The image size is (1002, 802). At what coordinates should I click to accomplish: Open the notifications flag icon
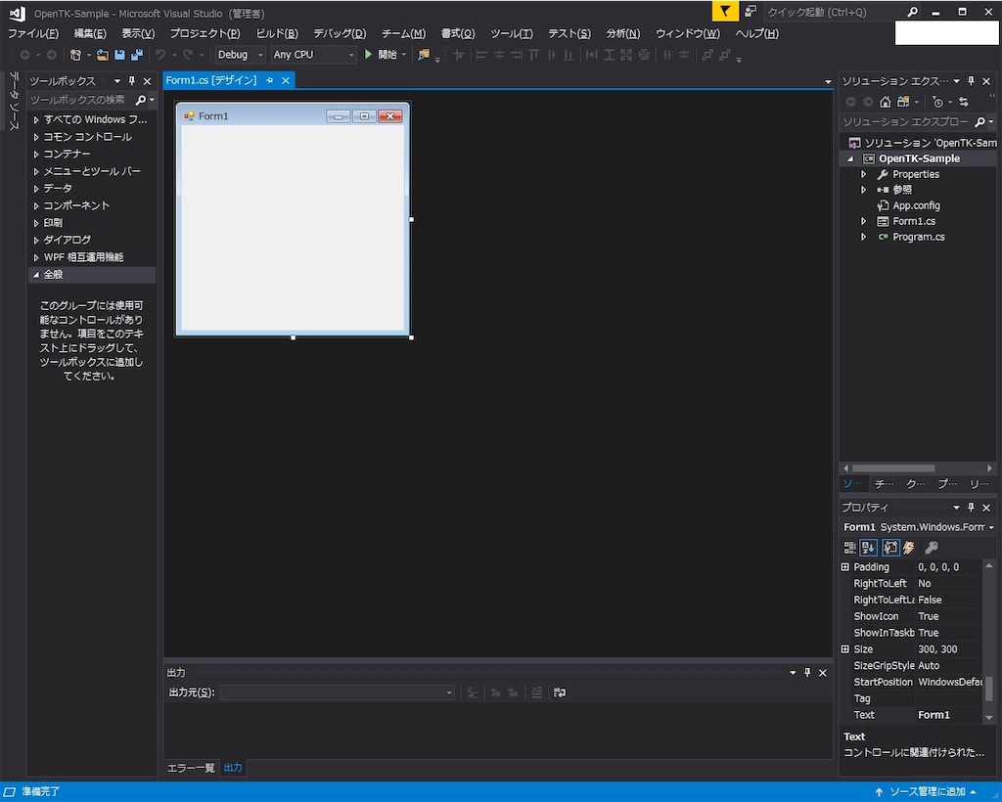point(725,11)
